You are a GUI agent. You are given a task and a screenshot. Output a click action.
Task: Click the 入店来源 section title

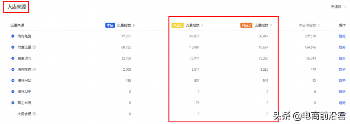[x=17, y=7]
